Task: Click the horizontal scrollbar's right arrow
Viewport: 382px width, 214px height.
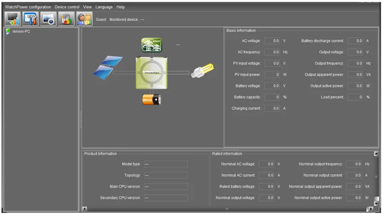Action: click(x=370, y=209)
